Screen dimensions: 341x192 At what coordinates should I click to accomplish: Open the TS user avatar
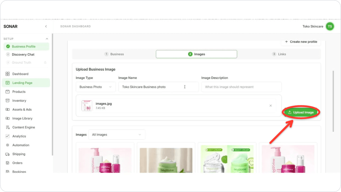(330, 26)
